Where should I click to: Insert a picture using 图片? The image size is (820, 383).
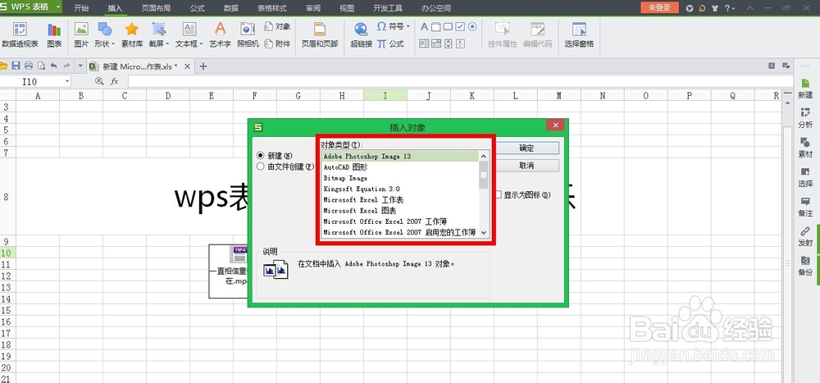pyautogui.click(x=81, y=35)
